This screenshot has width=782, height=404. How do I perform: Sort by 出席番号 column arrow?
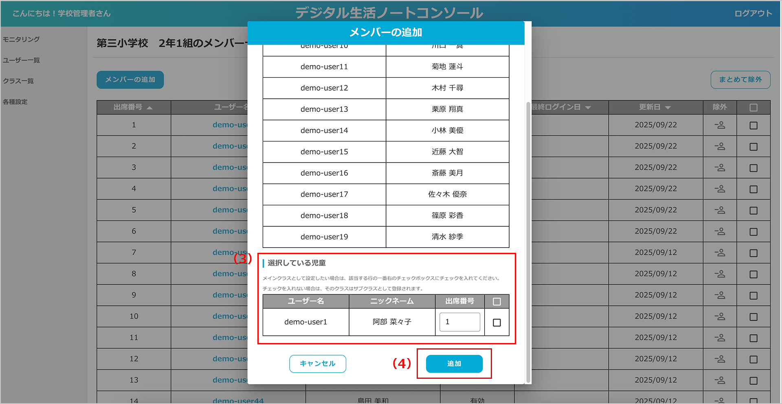click(149, 108)
